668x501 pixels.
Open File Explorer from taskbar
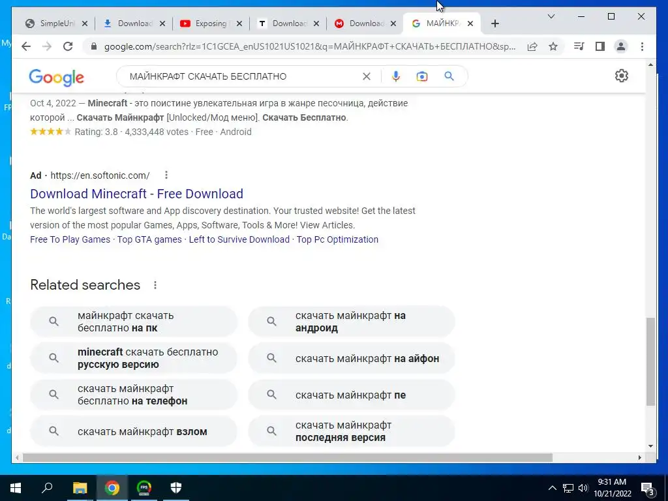[x=80, y=488]
